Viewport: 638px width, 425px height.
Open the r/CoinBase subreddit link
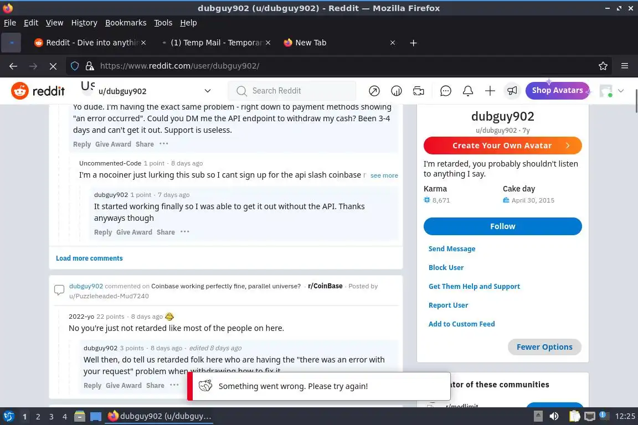tap(325, 286)
